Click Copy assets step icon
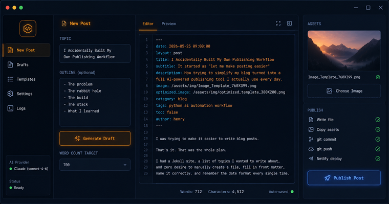Screen dimensions: 389x204 311,130
